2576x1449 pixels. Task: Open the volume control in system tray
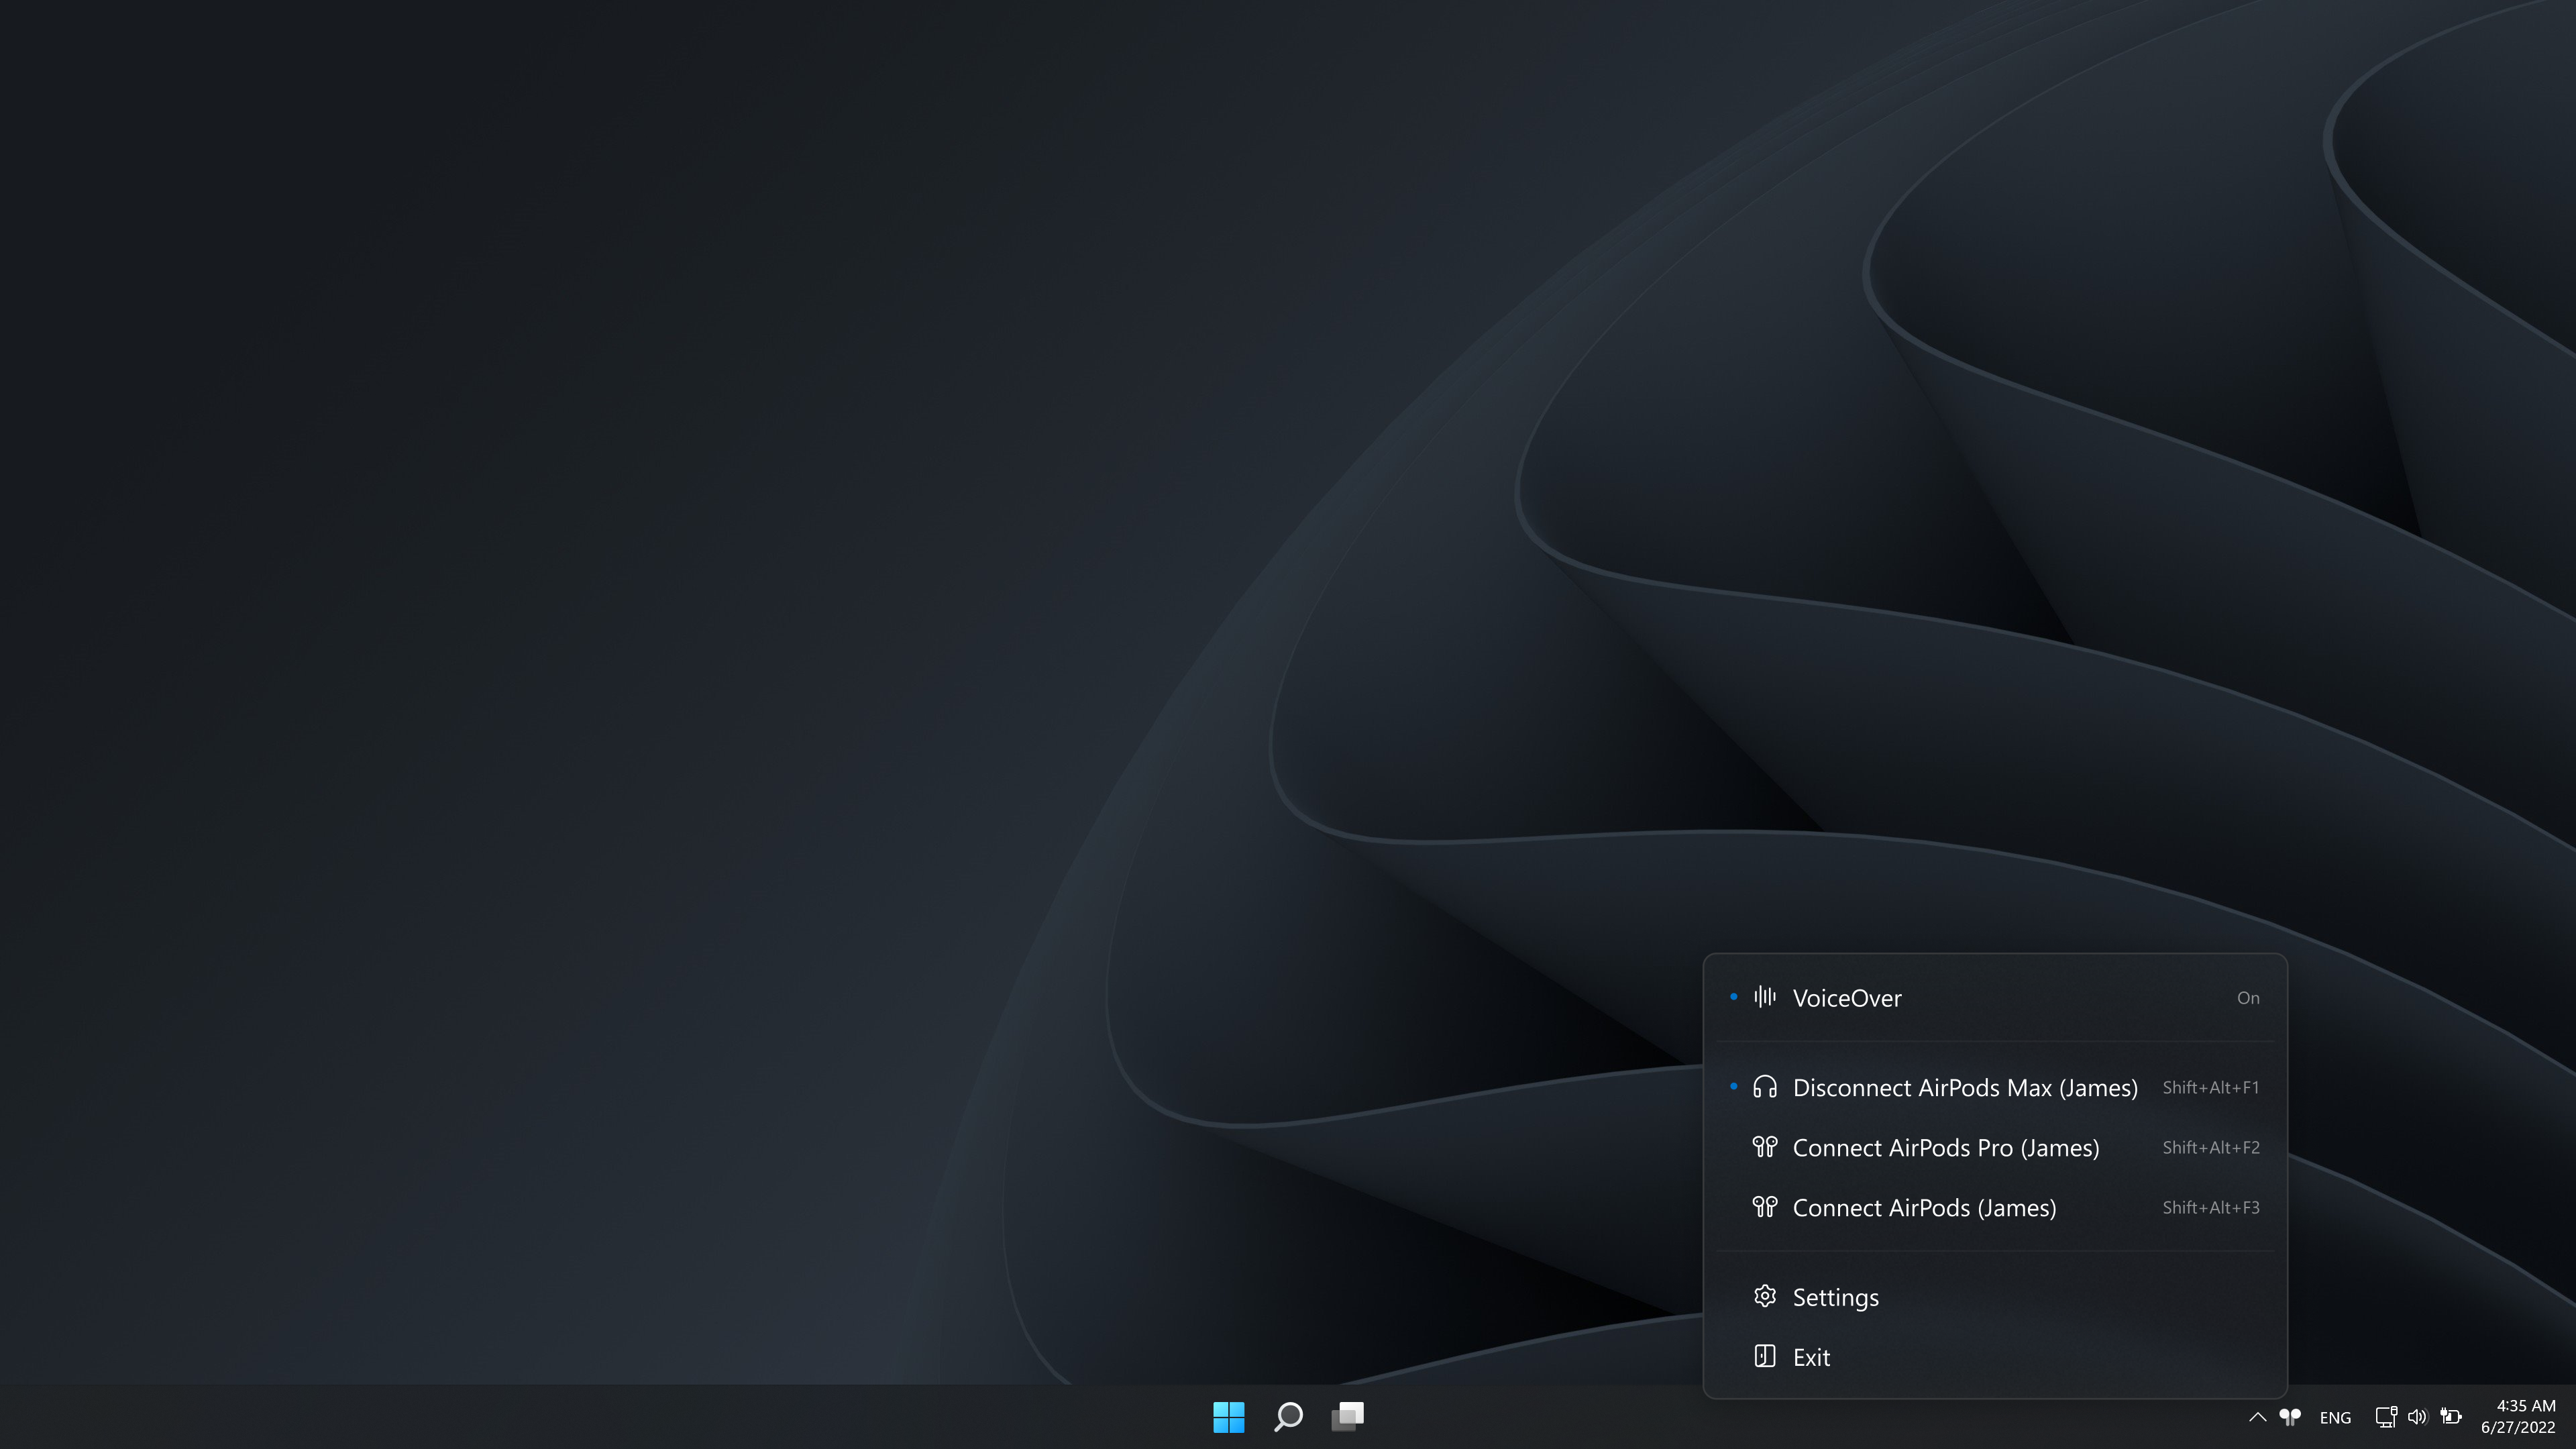pos(2418,1416)
